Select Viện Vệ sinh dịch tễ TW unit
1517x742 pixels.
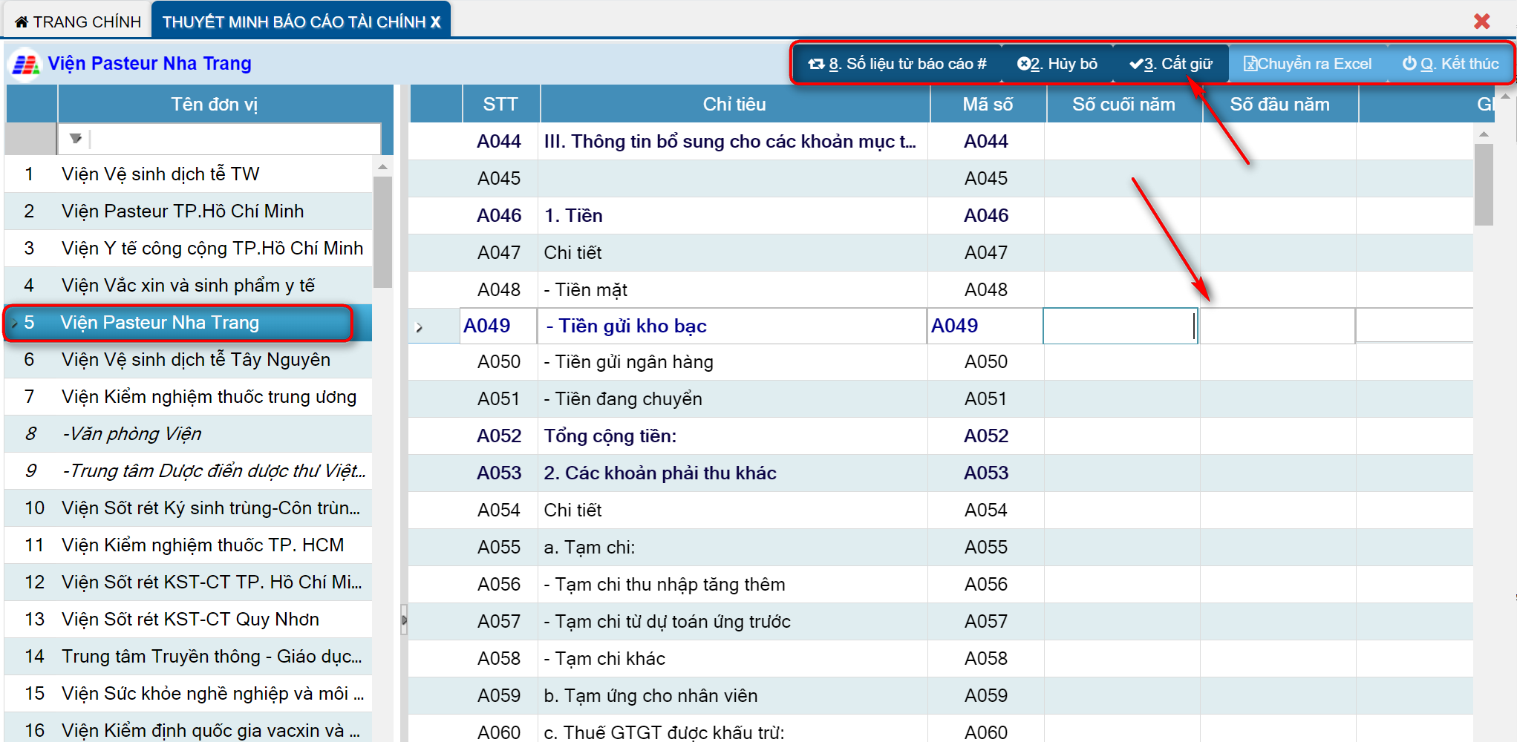pos(160,174)
